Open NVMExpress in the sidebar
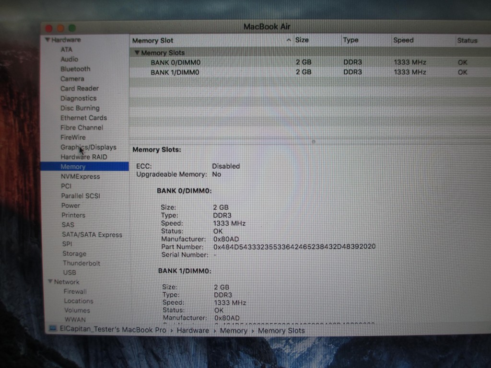This screenshot has height=368, width=491. point(81,176)
